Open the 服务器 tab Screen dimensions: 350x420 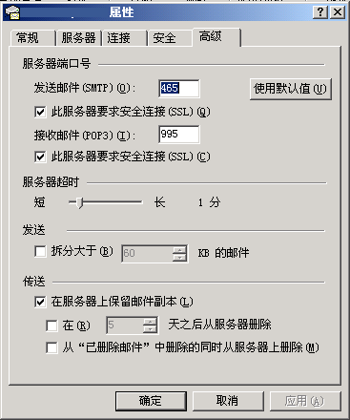pyautogui.click(x=78, y=38)
